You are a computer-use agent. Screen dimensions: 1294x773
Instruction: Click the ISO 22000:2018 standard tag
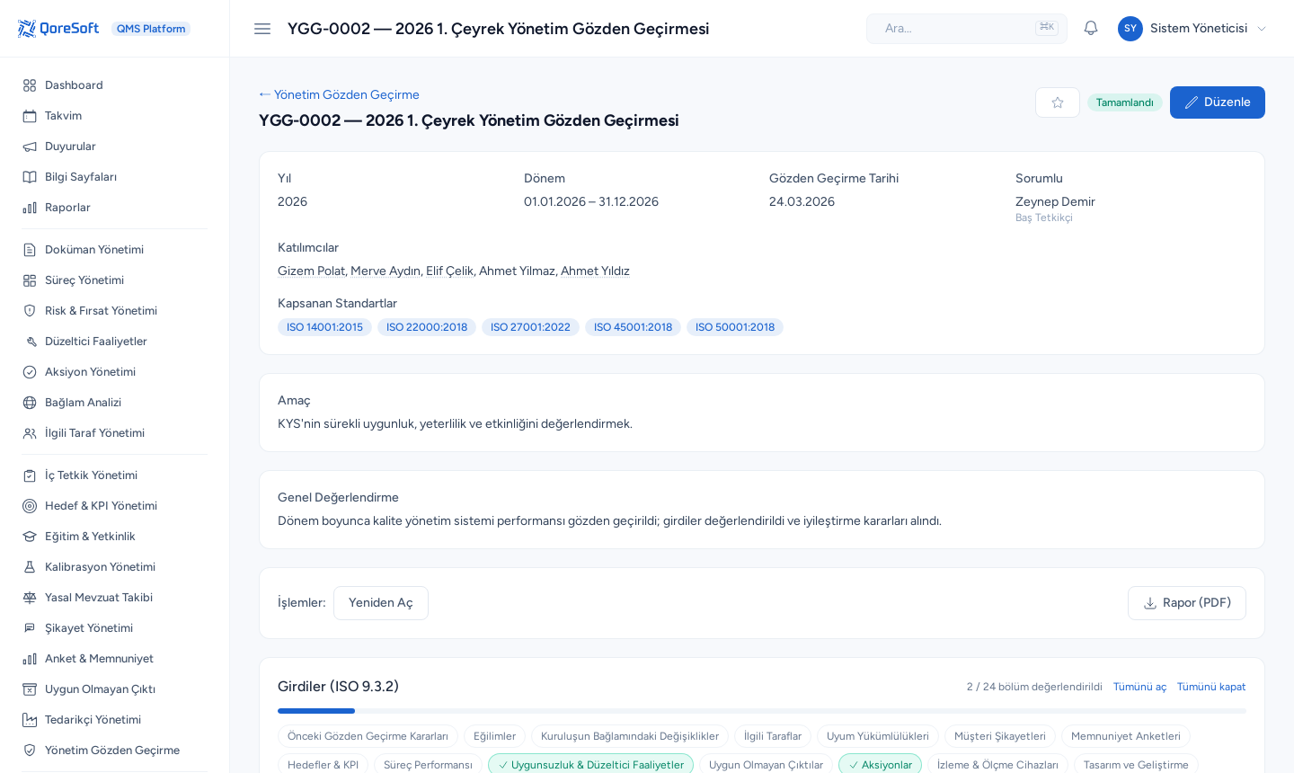tap(427, 327)
